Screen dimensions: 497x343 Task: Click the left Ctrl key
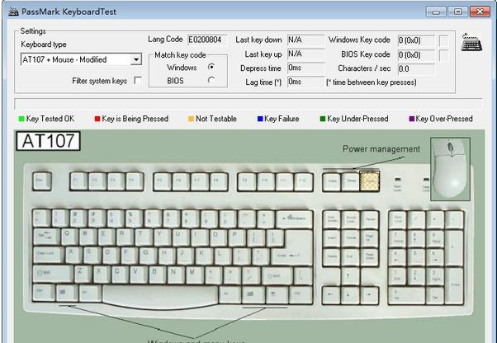[x=44, y=292]
